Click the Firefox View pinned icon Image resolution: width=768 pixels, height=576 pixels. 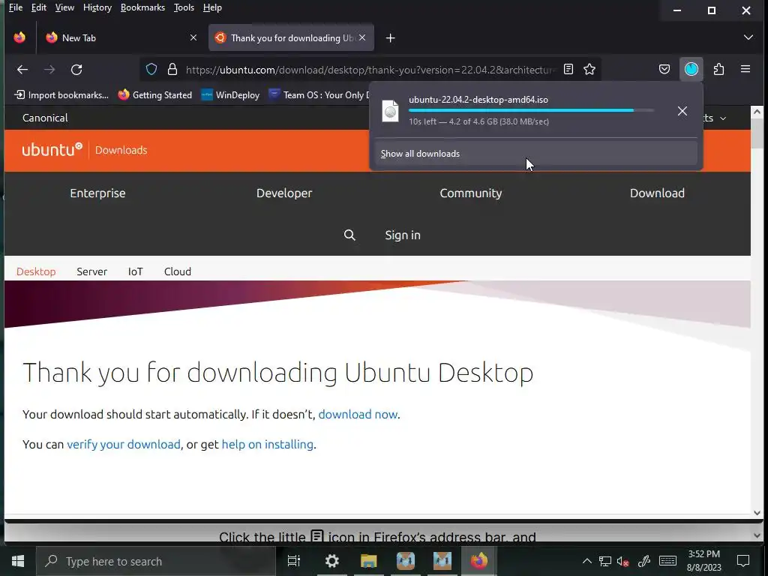coord(19,37)
